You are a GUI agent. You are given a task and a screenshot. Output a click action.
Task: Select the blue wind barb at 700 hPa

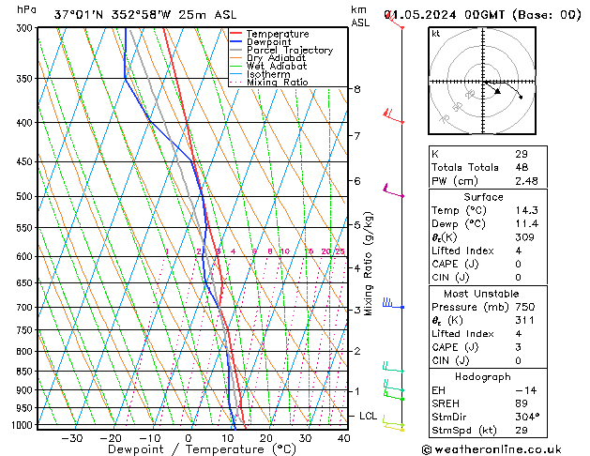(x=390, y=304)
